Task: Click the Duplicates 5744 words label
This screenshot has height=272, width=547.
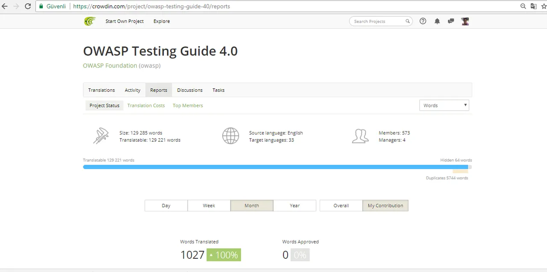Action: tap(447, 178)
